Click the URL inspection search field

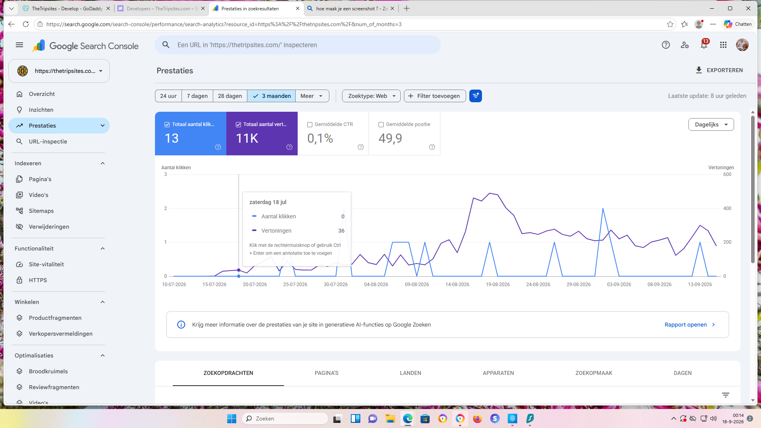pyautogui.click(x=298, y=45)
